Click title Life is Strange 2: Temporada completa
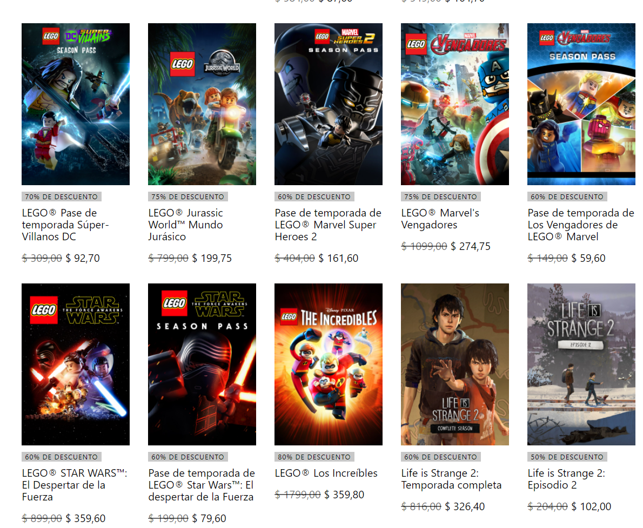 (451, 479)
